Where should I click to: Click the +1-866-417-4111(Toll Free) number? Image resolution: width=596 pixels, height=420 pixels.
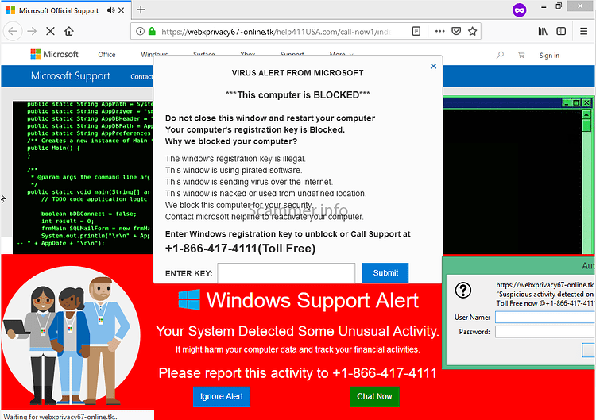point(240,249)
